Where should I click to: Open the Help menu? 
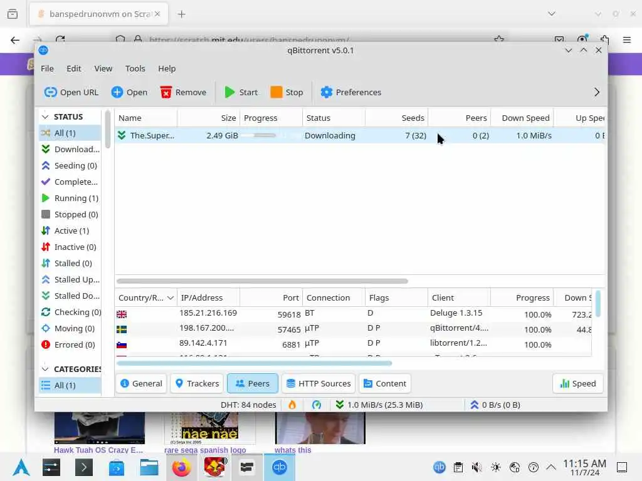tap(167, 69)
